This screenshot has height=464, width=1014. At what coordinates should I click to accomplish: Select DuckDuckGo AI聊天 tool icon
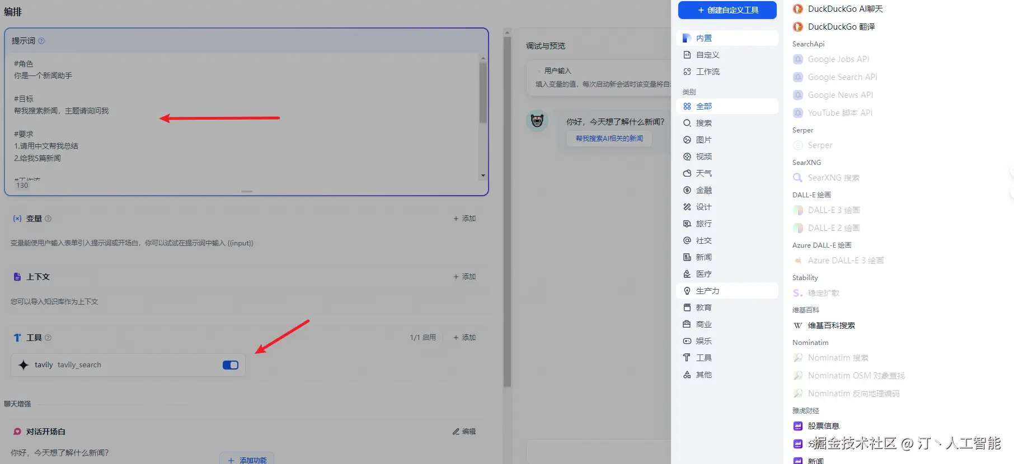798,9
